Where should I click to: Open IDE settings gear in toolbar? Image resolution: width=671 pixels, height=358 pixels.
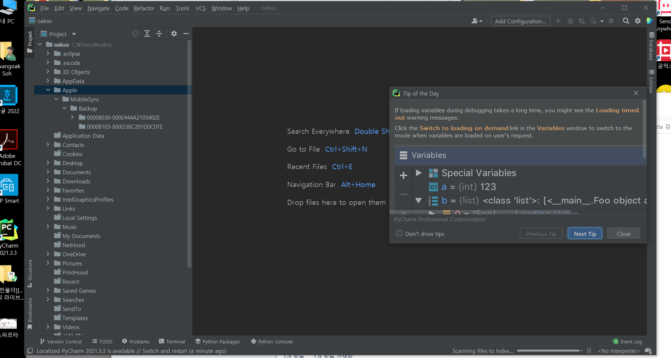click(x=638, y=21)
